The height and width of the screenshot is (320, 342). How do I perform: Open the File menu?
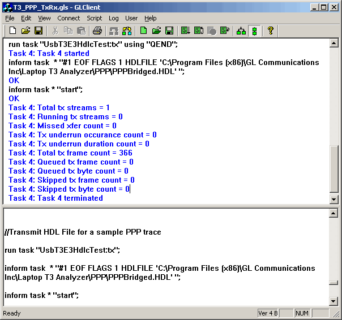pyautogui.click(x=10, y=18)
